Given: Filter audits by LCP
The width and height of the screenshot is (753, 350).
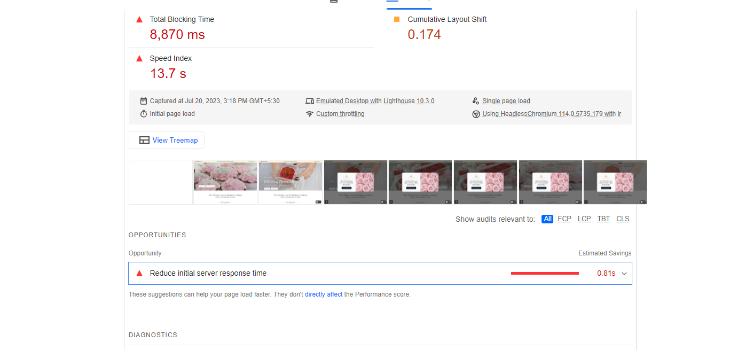Looking at the screenshot, I should click(x=584, y=219).
